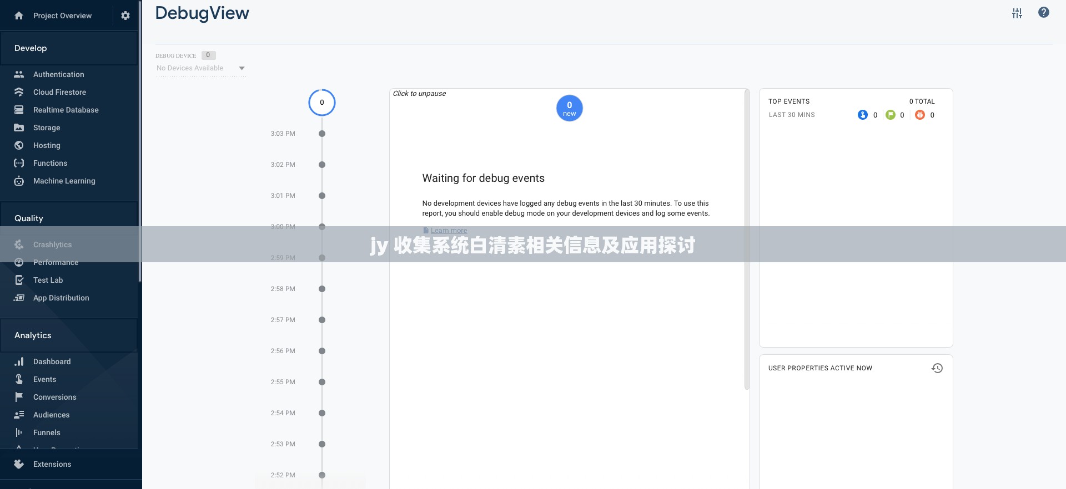The width and height of the screenshot is (1066, 489).
Task: Open Realtime Database menu item
Action: [66, 110]
